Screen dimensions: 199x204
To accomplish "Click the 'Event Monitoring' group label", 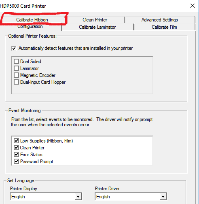I will click(x=24, y=110).
